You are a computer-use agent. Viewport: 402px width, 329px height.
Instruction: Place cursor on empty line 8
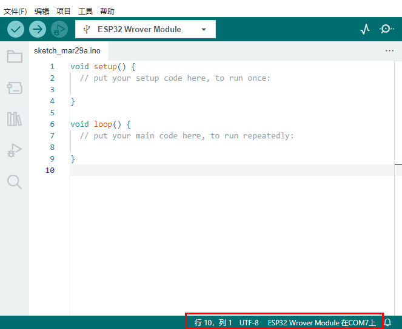click(232, 148)
